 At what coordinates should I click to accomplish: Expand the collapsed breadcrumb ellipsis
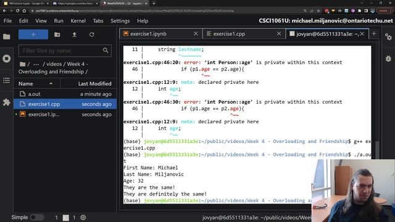[36, 64]
